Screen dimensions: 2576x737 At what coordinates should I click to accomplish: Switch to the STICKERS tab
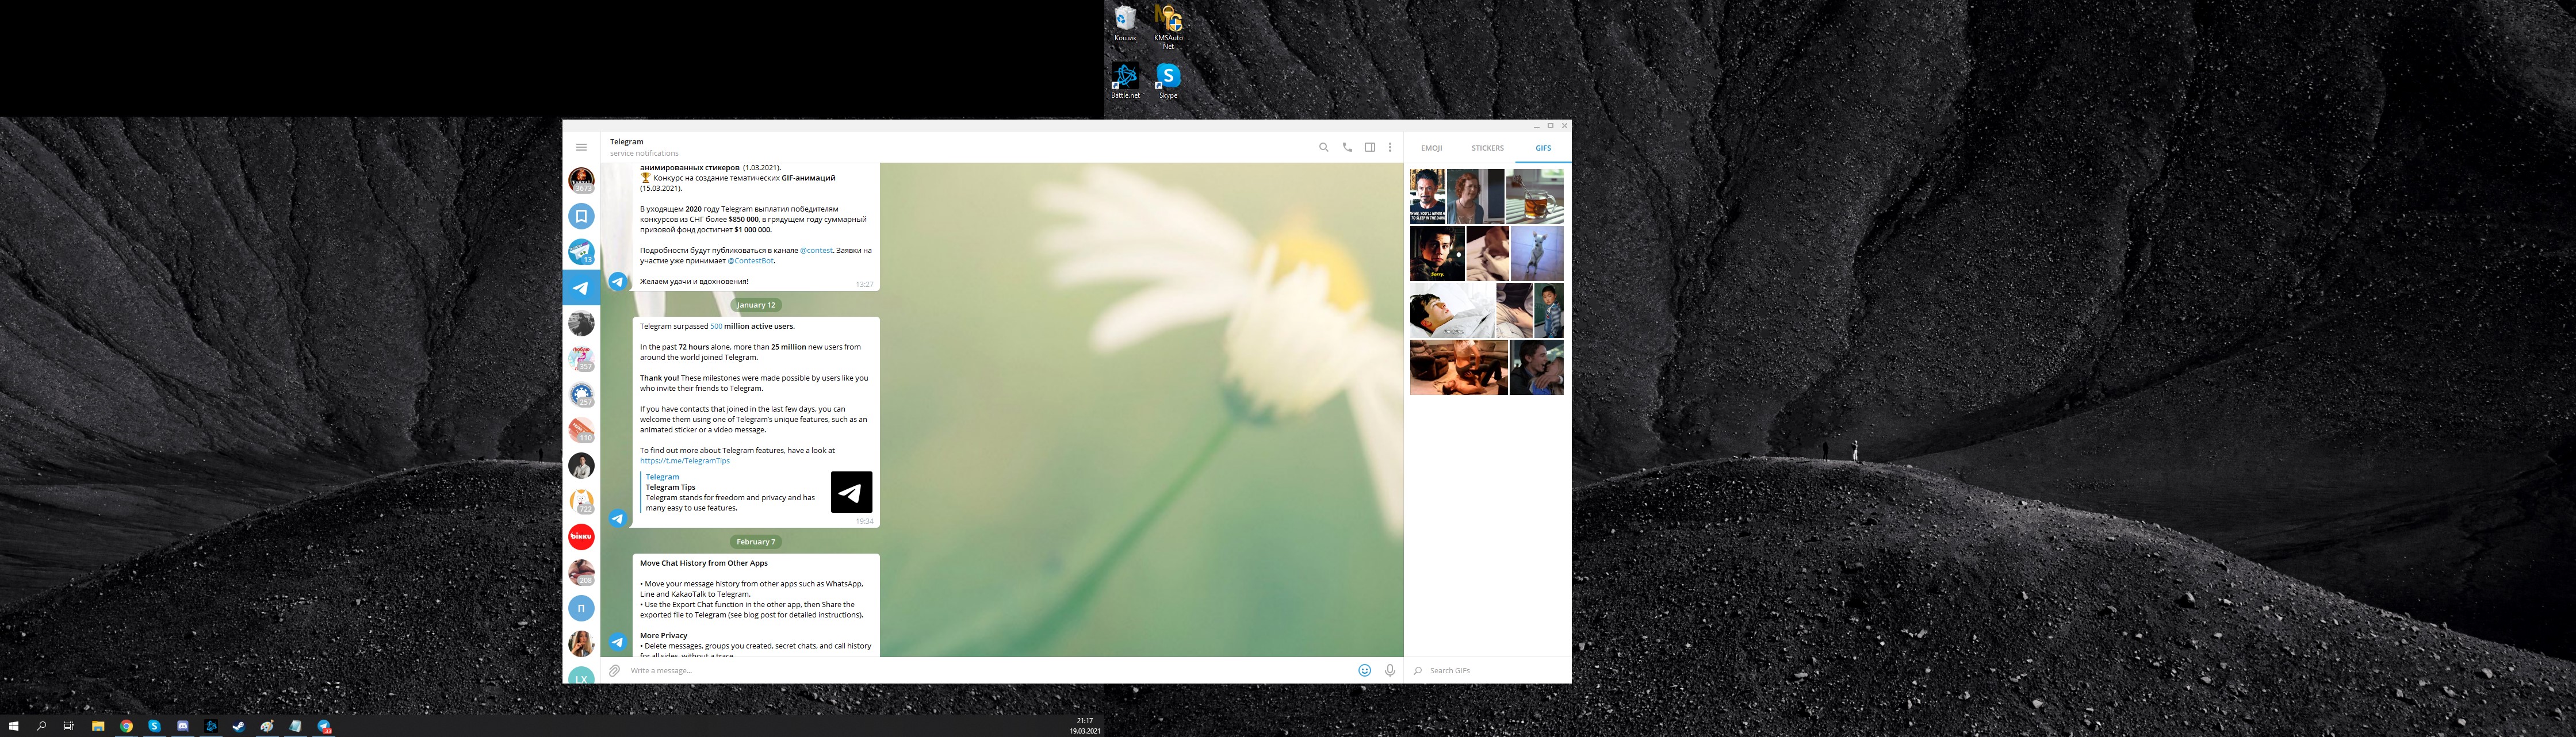[1487, 148]
